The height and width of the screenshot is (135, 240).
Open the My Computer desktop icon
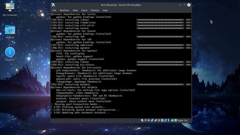coord(10,9)
